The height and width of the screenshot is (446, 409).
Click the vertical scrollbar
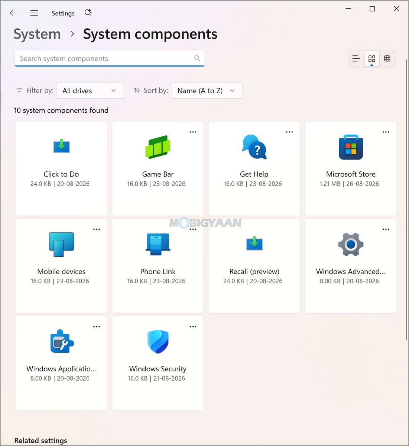pos(406,200)
